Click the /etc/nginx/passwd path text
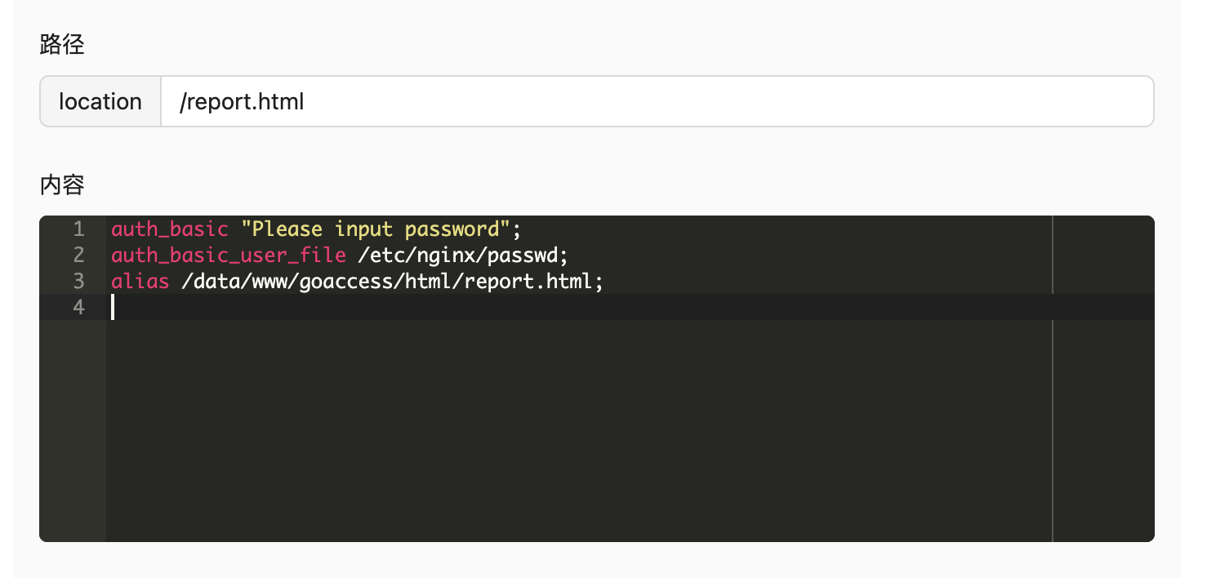Viewport: 1207px width, 578px height. point(460,255)
